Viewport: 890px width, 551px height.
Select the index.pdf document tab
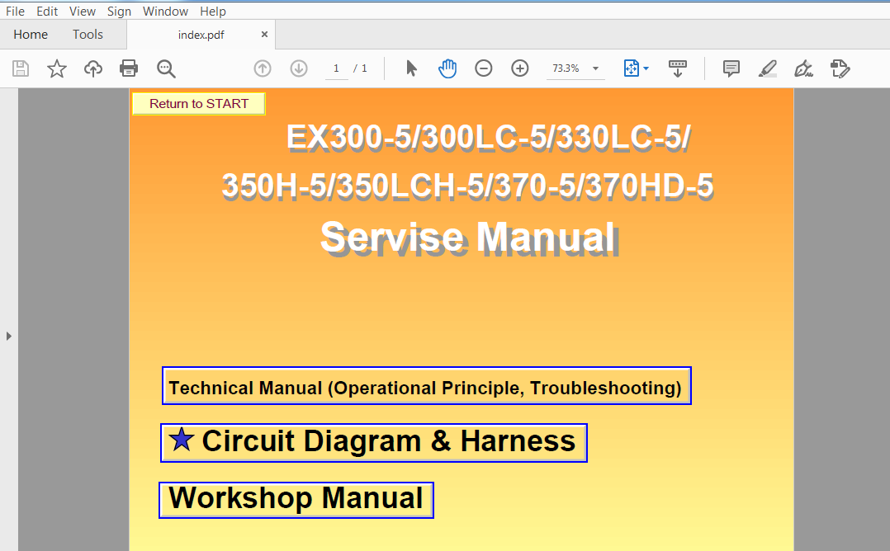pos(201,35)
